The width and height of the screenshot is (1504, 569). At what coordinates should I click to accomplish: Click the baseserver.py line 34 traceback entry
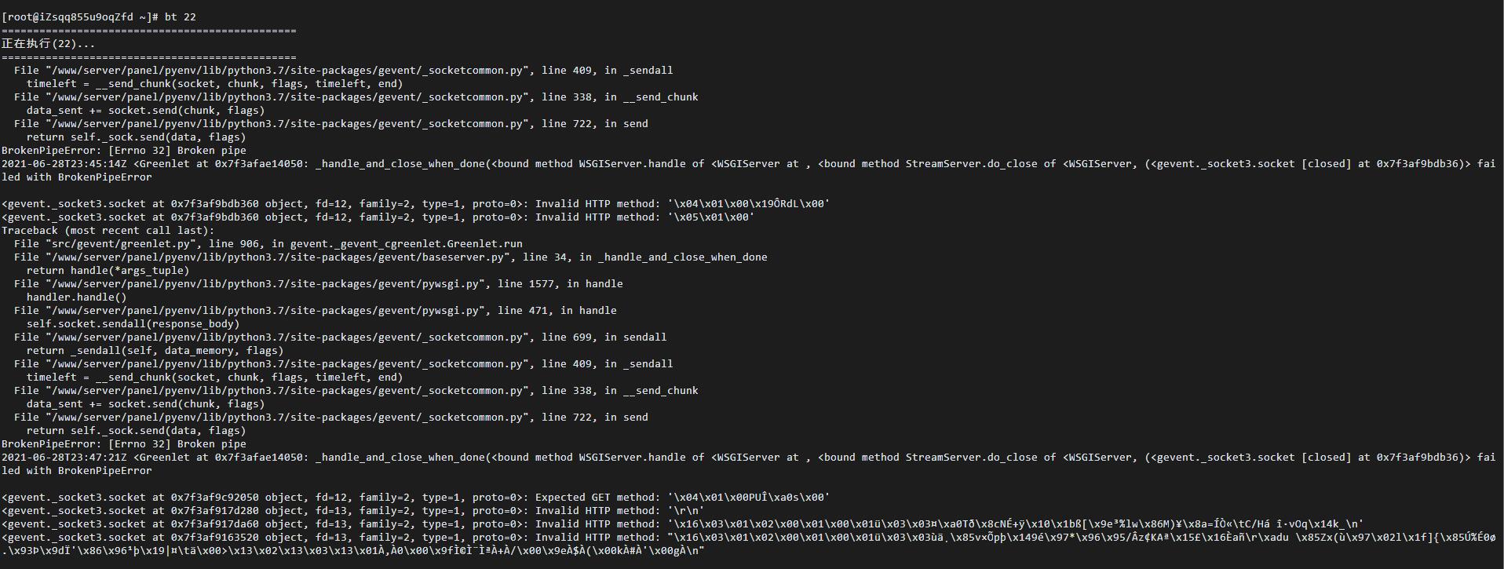(391, 257)
